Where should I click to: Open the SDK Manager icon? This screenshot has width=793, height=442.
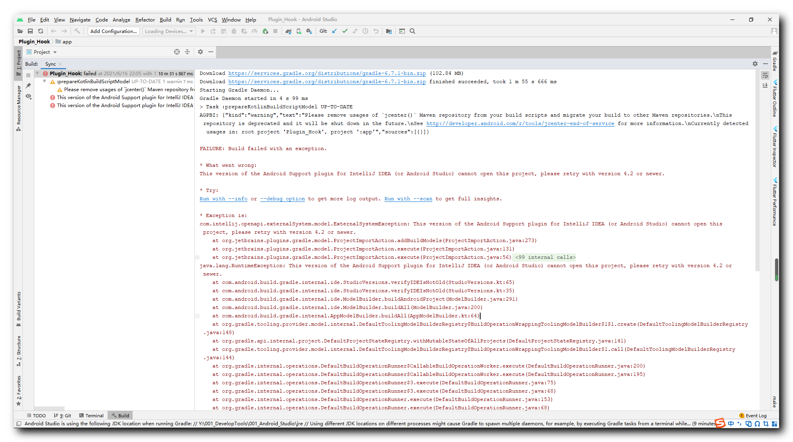309,31
